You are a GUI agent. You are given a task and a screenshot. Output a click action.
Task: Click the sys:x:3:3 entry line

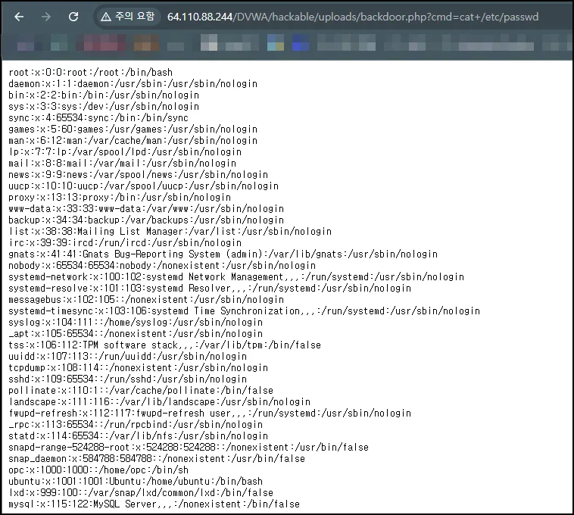[104, 107]
